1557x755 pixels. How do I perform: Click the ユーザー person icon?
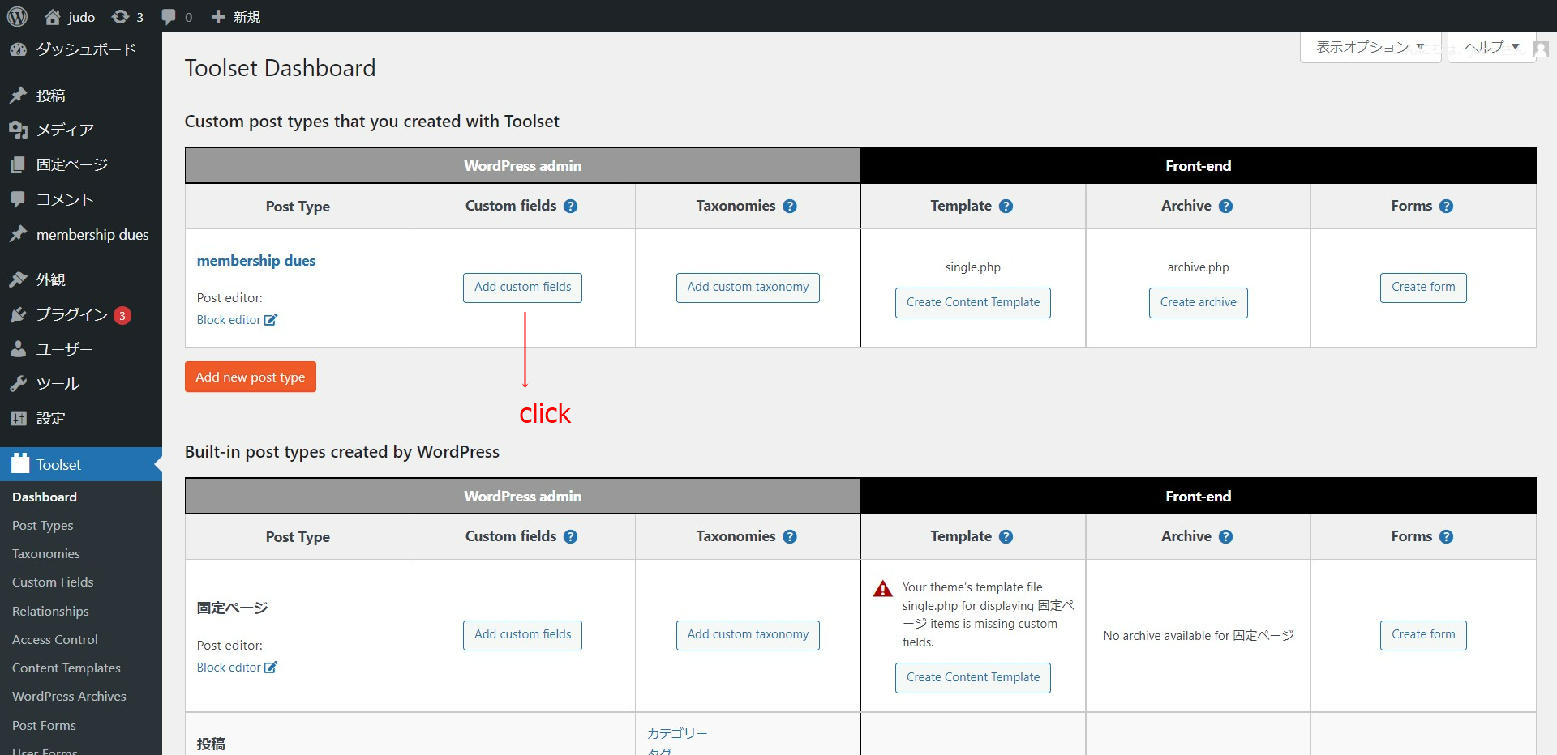click(19, 349)
